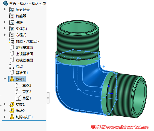This screenshot has width=154, height=131.
Task: Expand the 实体(1) tree node
Action: coord(5,28)
